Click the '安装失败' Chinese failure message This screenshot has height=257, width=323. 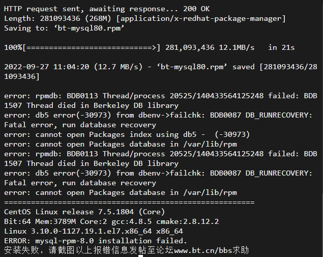coord(21,250)
